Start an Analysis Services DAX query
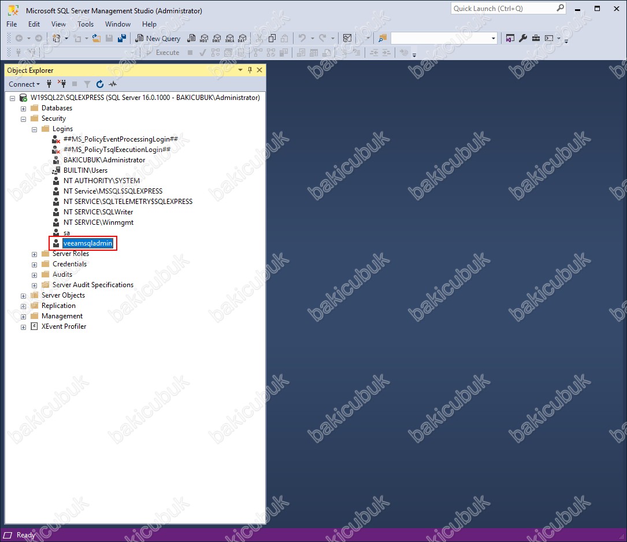 (x=242, y=38)
